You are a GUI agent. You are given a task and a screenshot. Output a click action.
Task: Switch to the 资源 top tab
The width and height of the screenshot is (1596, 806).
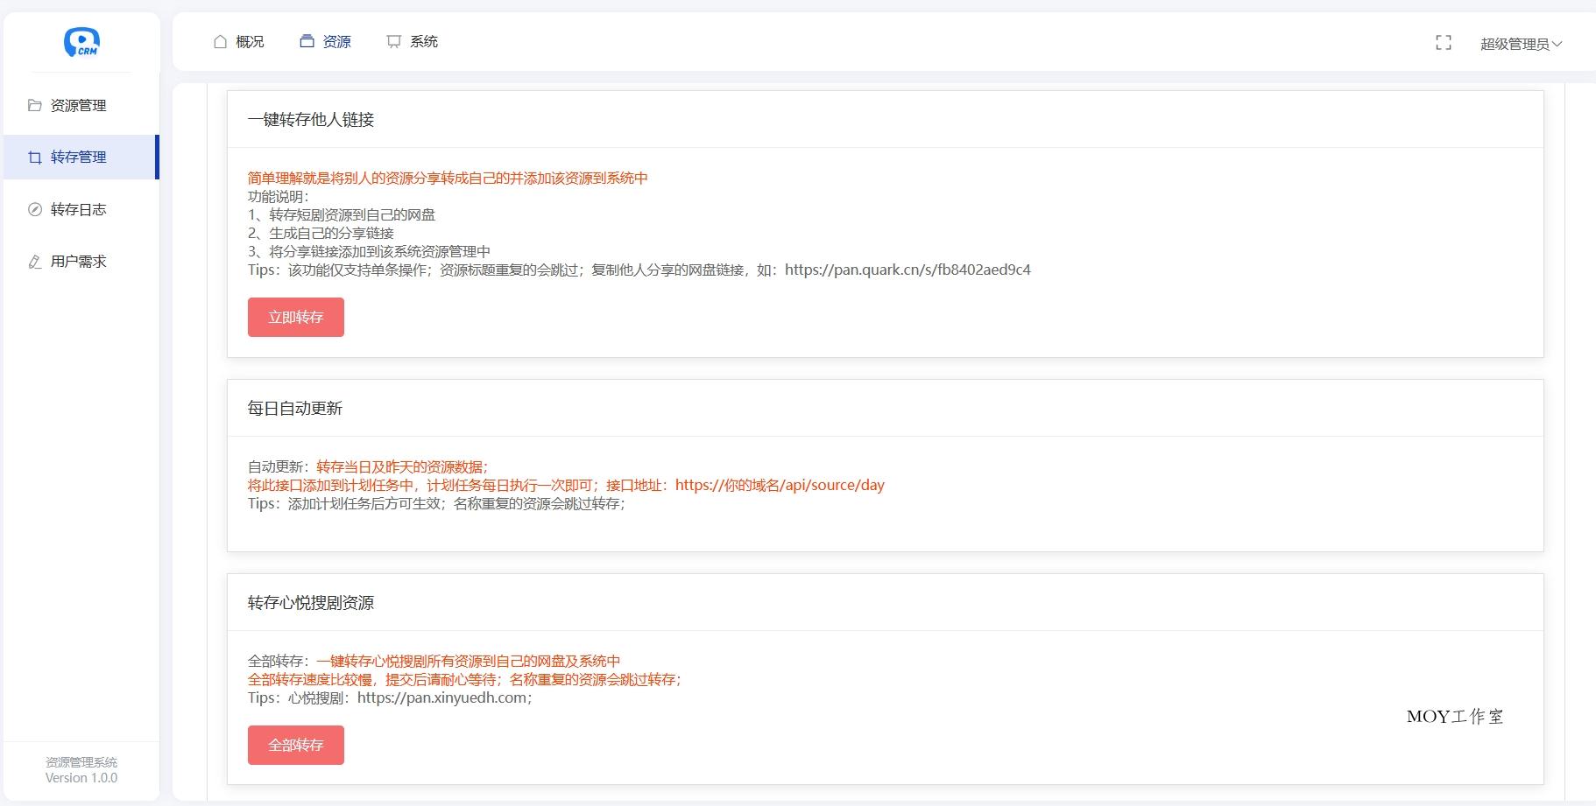pos(326,42)
